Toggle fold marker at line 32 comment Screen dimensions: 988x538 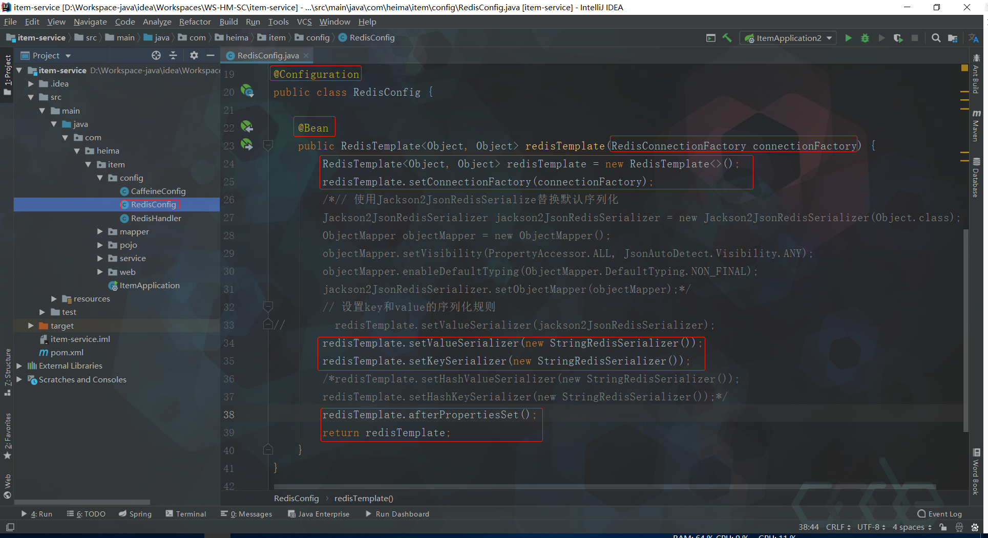pos(268,307)
